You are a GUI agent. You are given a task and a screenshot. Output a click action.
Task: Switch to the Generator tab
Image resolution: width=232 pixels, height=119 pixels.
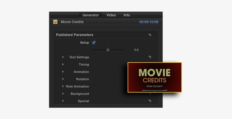click(x=91, y=15)
